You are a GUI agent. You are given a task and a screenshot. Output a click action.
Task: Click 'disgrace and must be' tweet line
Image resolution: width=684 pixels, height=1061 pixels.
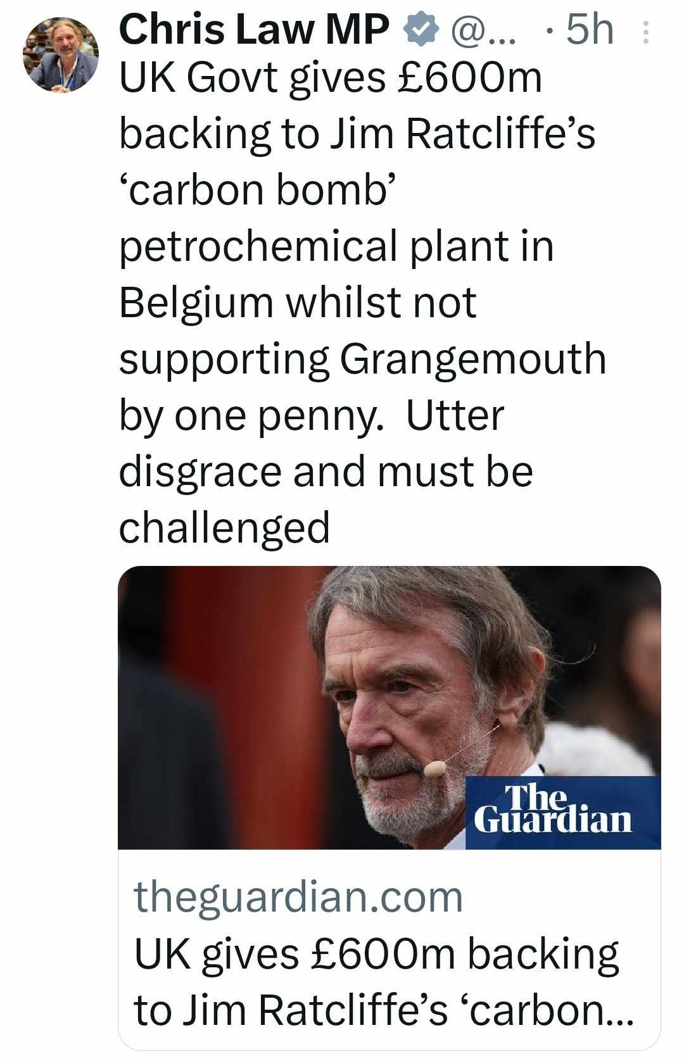coord(326,472)
